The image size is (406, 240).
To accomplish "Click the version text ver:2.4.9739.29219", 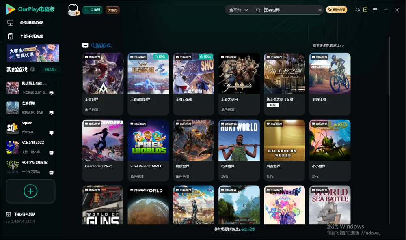I will pyautogui.click(x=20, y=221).
